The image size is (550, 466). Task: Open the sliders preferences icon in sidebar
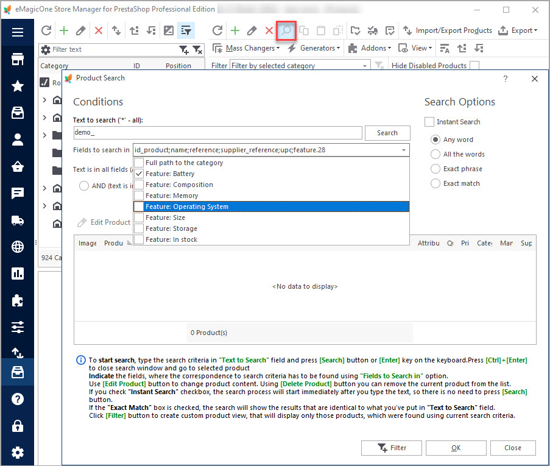coord(18,327)
